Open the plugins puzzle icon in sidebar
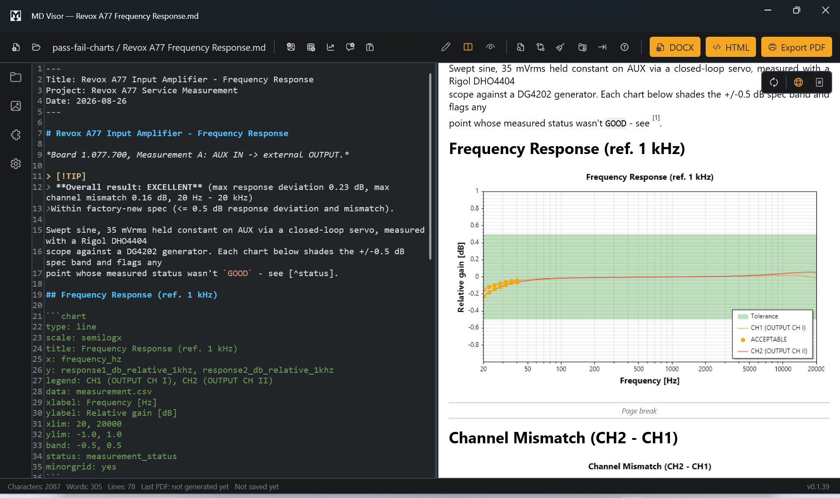 click(16, 135)
